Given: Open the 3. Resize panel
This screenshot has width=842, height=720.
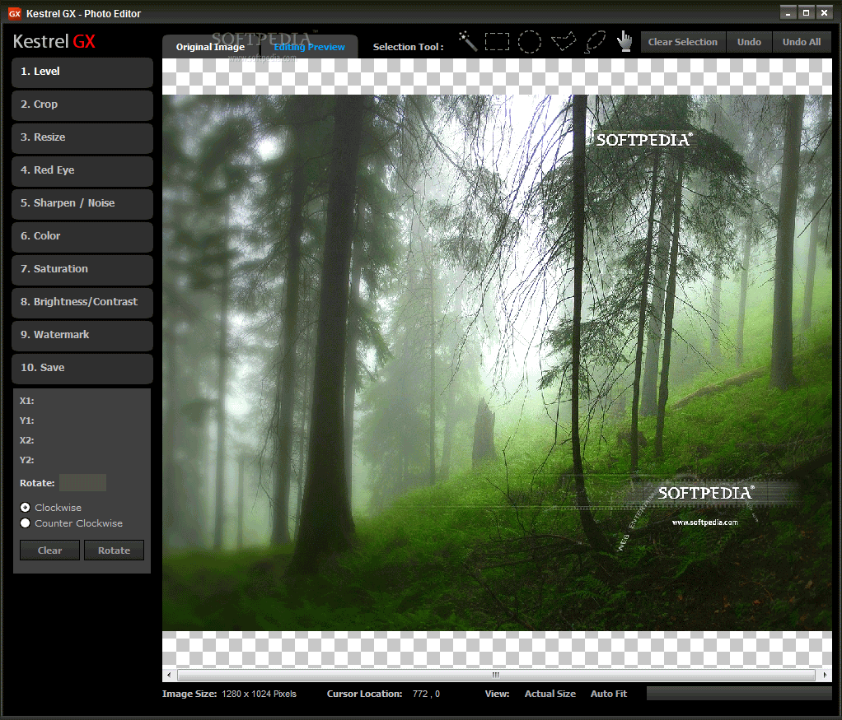Looking at the screenshot, I should tap(82, 138).
